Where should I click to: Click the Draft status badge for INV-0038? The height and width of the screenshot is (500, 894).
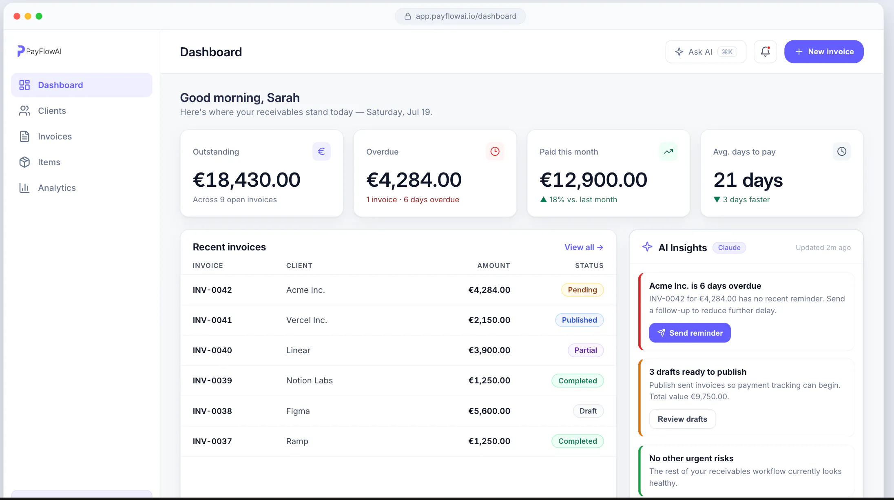588,411
